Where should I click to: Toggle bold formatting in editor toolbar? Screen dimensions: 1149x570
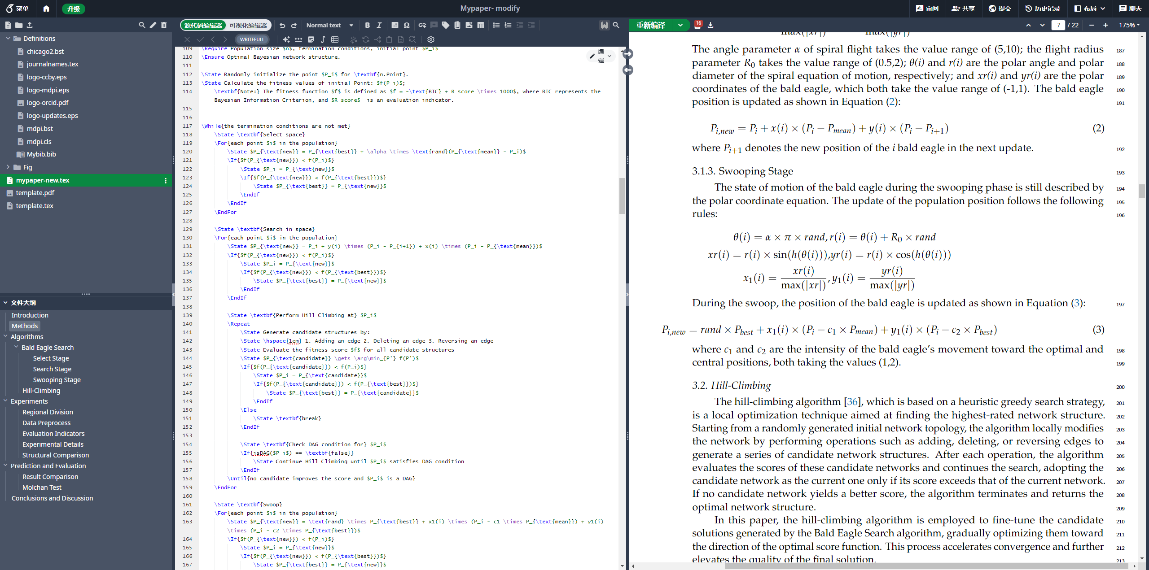367,25
